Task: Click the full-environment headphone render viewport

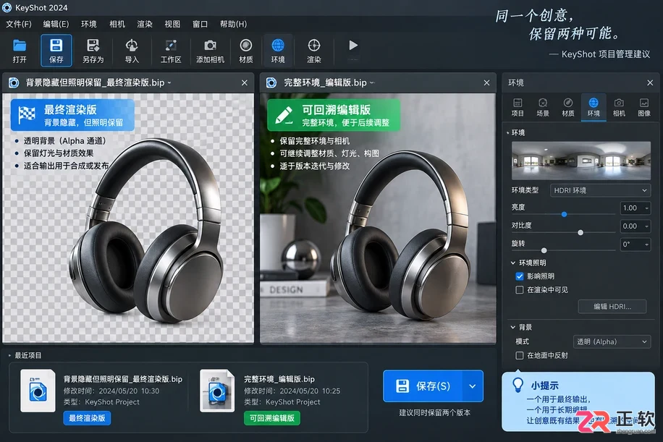Action: 378,218
